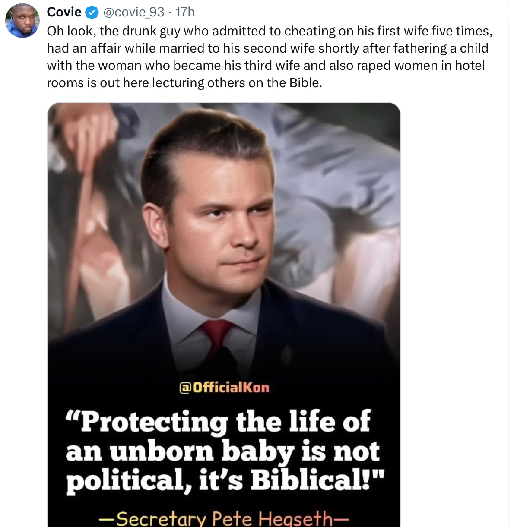This screenshot has height=527, width=514.
Task: Open Covie's profile avatar picture
Action: 22,20
